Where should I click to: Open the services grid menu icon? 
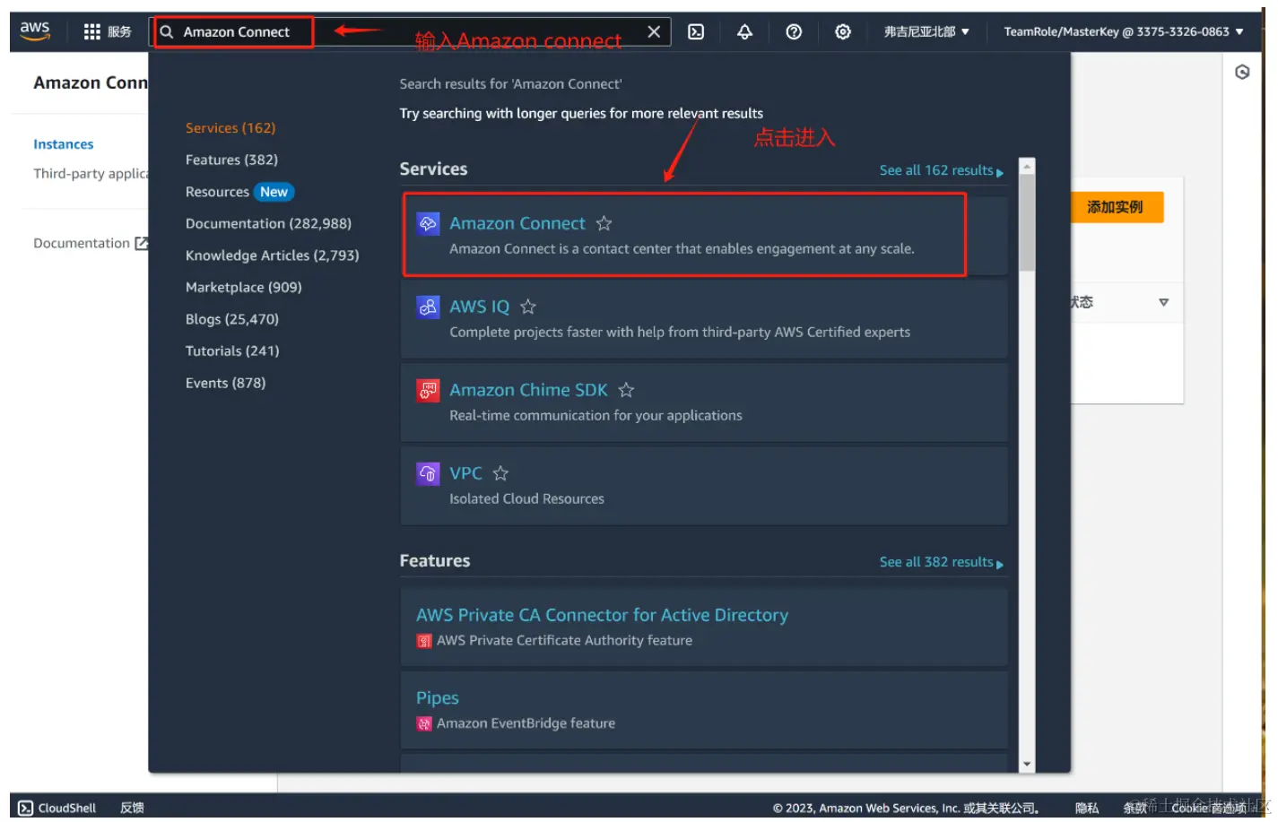[x=91, y=31]
